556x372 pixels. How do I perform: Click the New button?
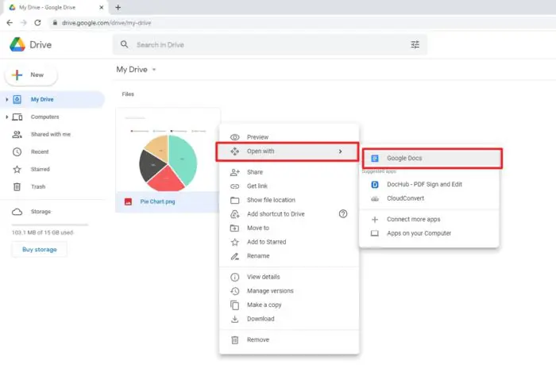click(31, 75)
